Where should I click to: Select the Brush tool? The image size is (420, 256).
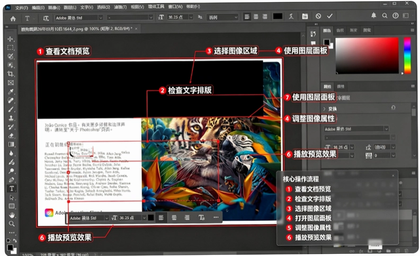pyautogui.click(x=11, y=109)
